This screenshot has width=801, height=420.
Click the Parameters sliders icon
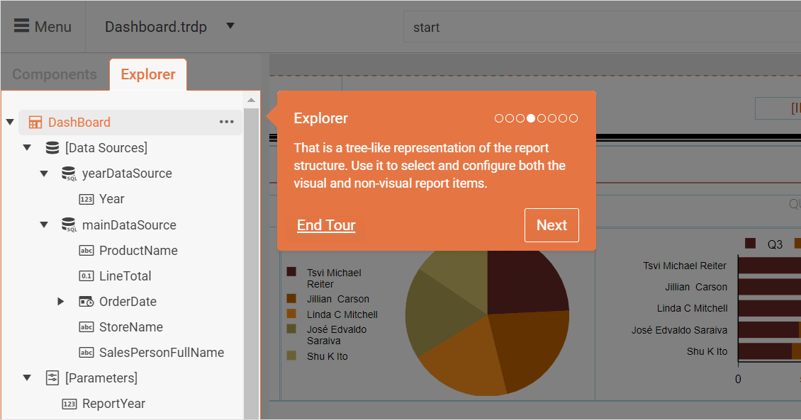(x=52, y=378)
